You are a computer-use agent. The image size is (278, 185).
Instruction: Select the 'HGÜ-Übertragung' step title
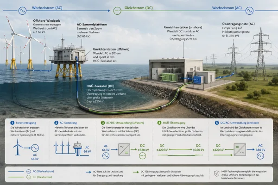pyautogui.click(x=174, y=123)
